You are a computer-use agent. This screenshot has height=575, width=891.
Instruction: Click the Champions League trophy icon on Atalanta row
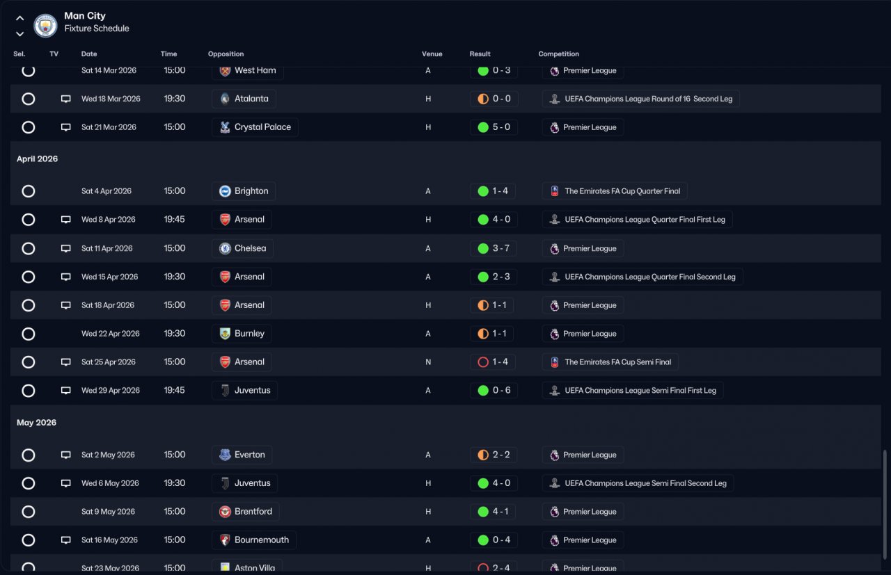pos(554,99)
